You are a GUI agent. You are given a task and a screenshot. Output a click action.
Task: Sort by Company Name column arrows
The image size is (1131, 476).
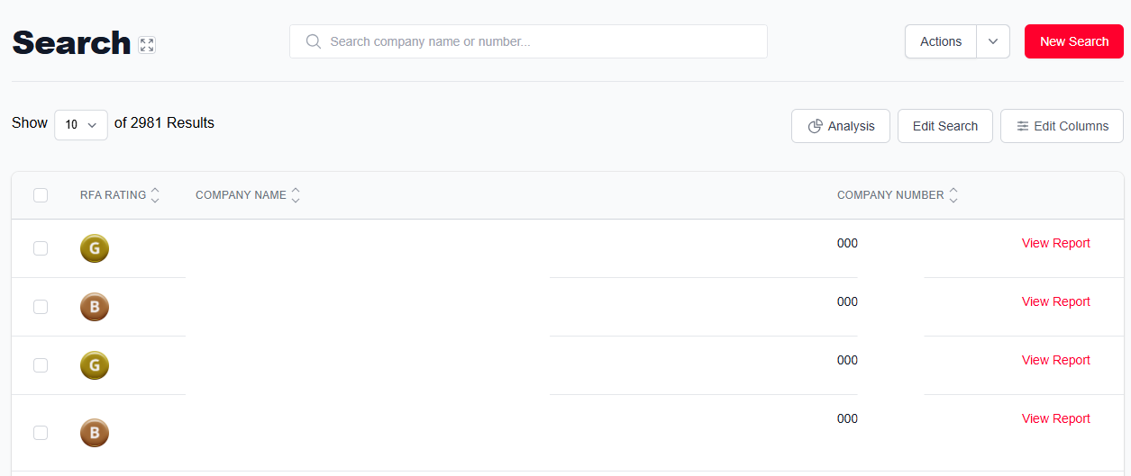(296, 195)
